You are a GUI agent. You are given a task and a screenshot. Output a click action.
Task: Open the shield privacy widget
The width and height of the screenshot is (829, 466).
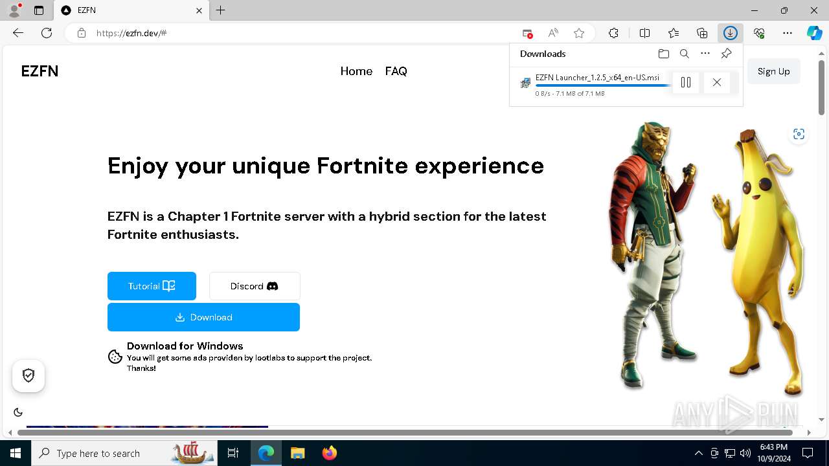[28, 375]
